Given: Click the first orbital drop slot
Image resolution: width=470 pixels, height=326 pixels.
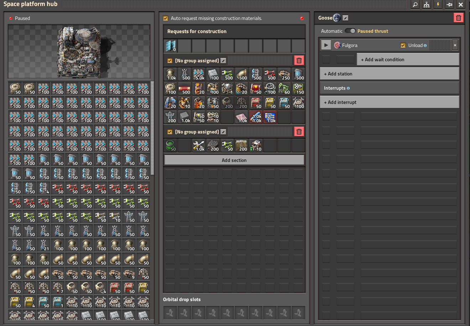Looking at the screenshot, I should [170, 313].
